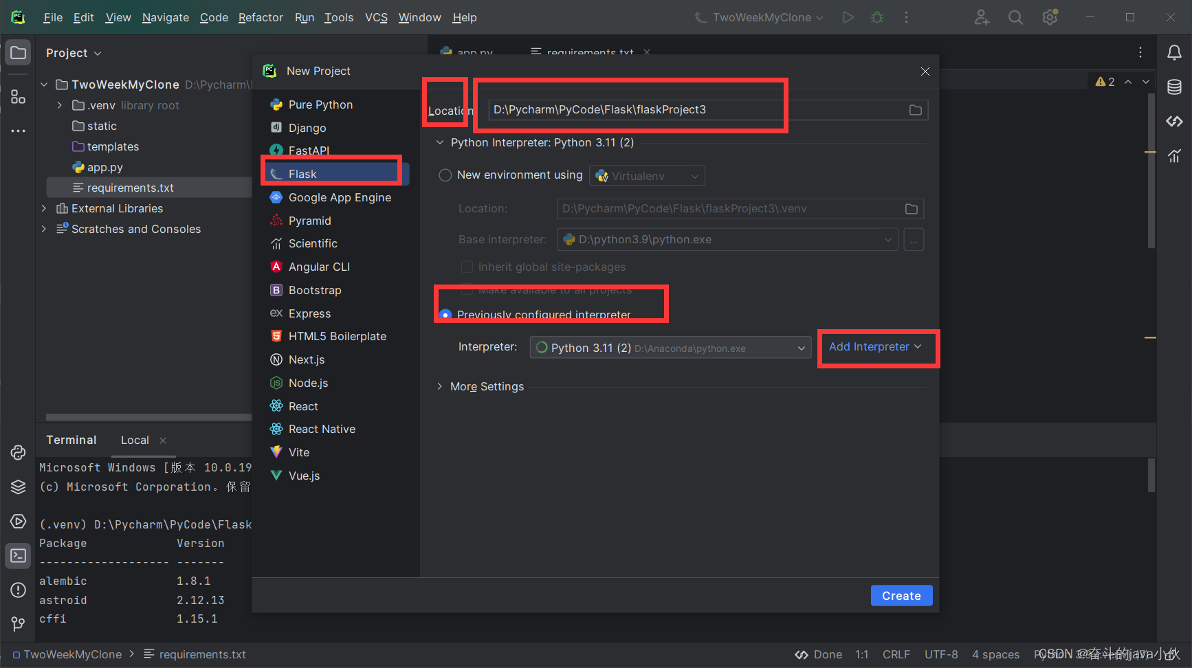Click the Create button
Image resolution: width=1192 pixels, height=668 pixels.
901,596
